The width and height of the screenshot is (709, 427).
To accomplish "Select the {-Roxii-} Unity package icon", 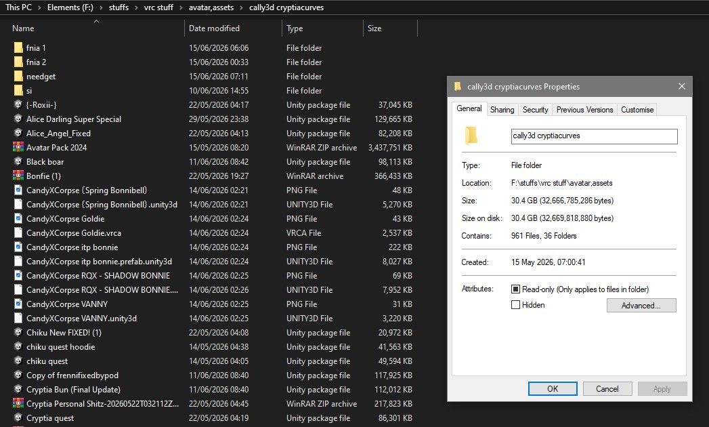I will point(18,104).
